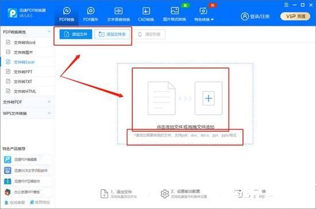Open the hamburger main menu icon
This screenshot has height=209, width=316.
click(x=286, y=5)
